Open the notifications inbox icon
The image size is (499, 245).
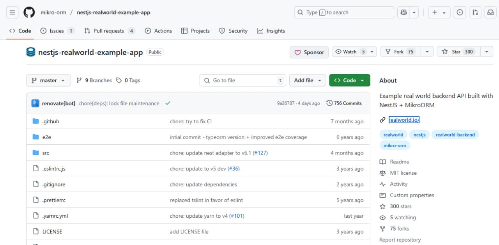pyautogui.click(x=490, y=12)
